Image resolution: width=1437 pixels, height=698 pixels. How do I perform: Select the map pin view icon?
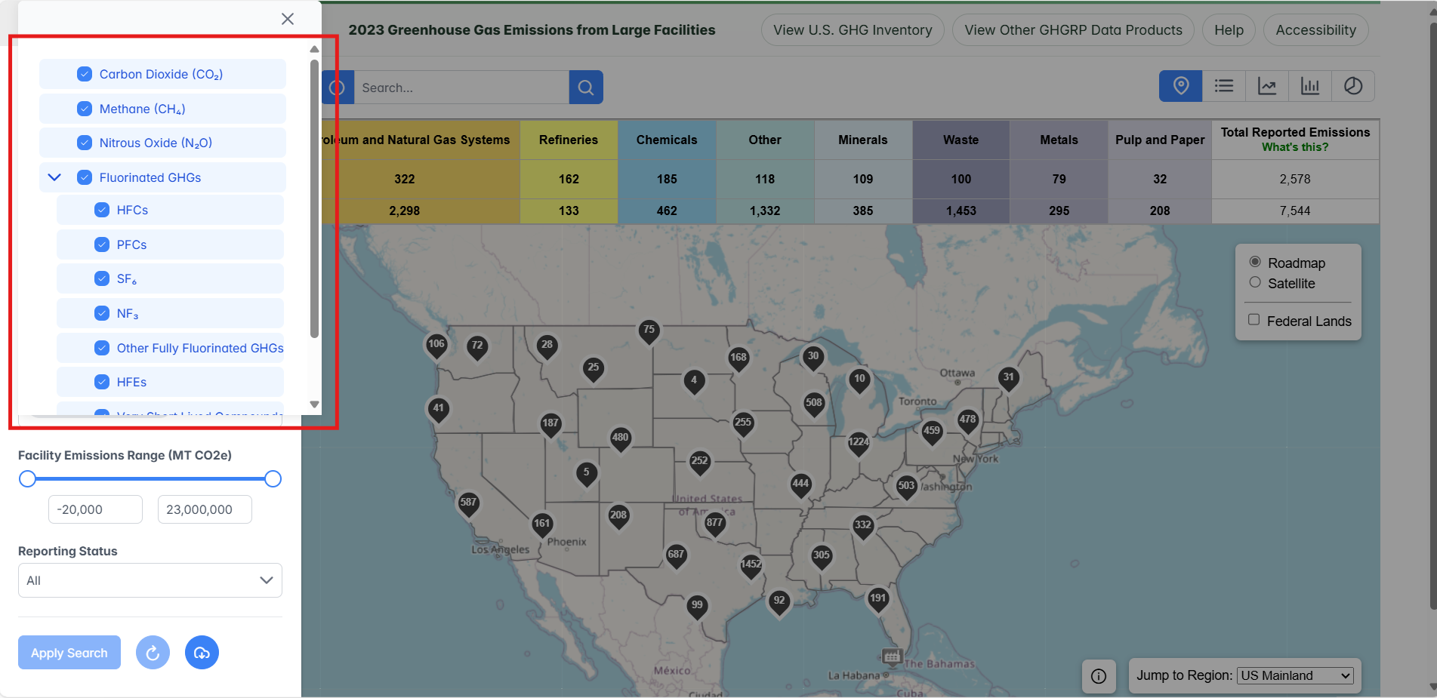(1180, 86)
